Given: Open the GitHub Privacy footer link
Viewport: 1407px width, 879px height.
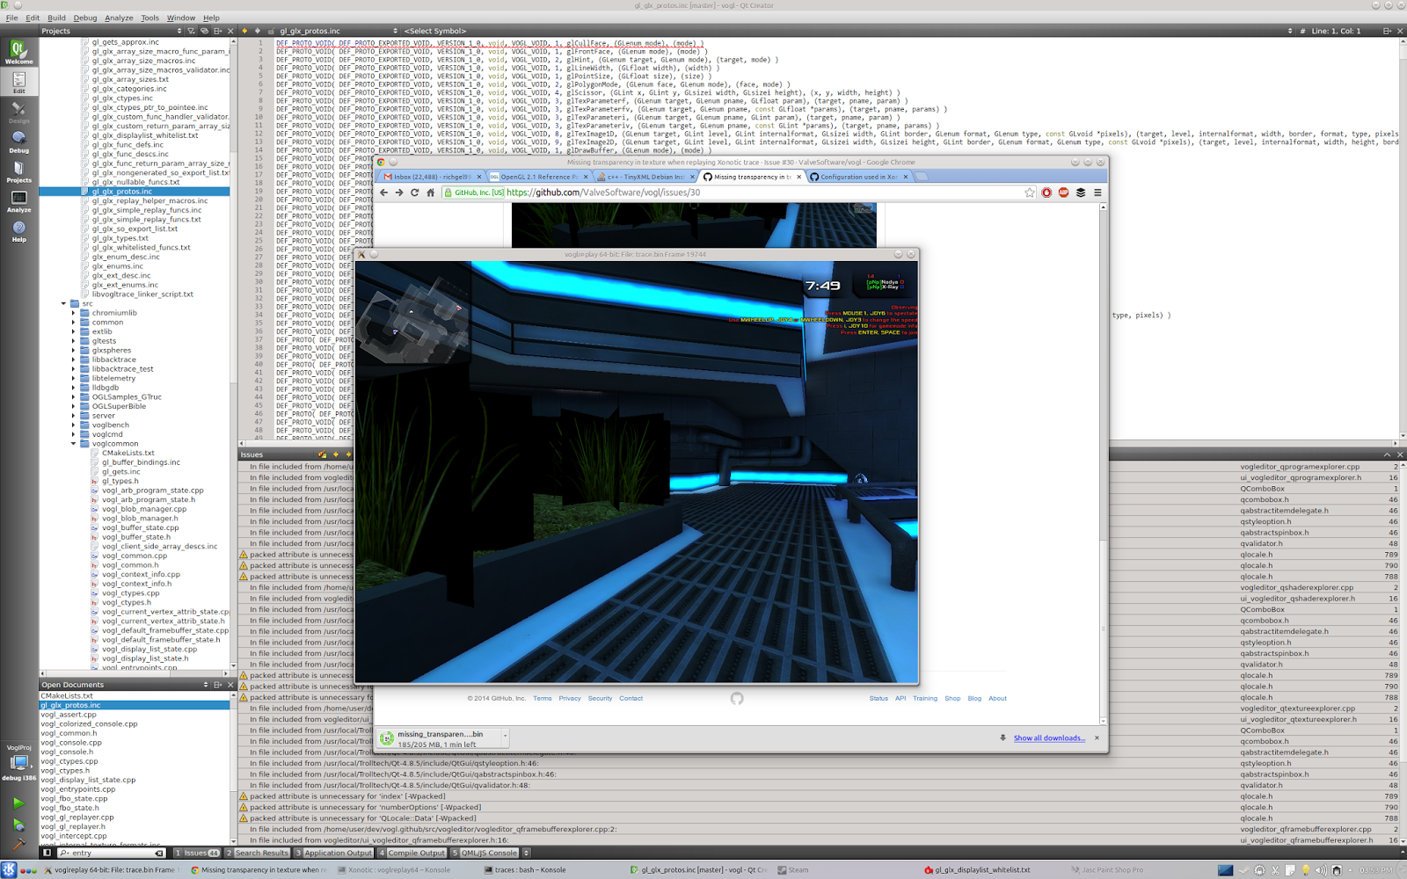Looking at the screenshot, I should (570, 699).
